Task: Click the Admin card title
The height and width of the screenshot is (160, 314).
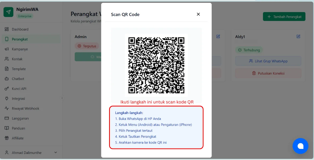Action: click(x=81, y=37)
